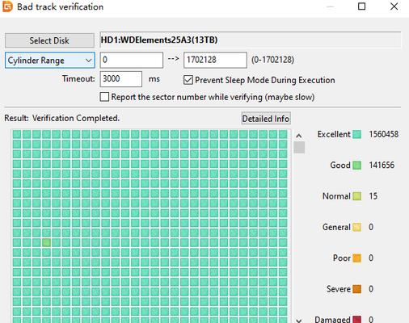Click the Good green legend swatch

click(x=356, y=166)
